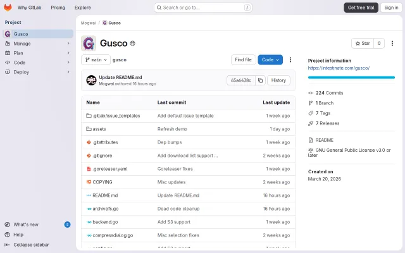Open commit History button
Viewport: 405px width, 253px height.
point(278,80)
